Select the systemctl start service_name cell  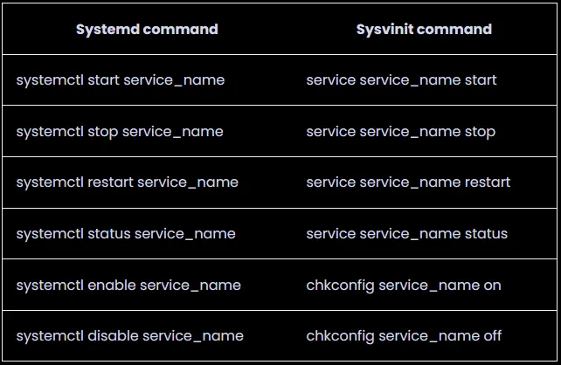point(121,80)
